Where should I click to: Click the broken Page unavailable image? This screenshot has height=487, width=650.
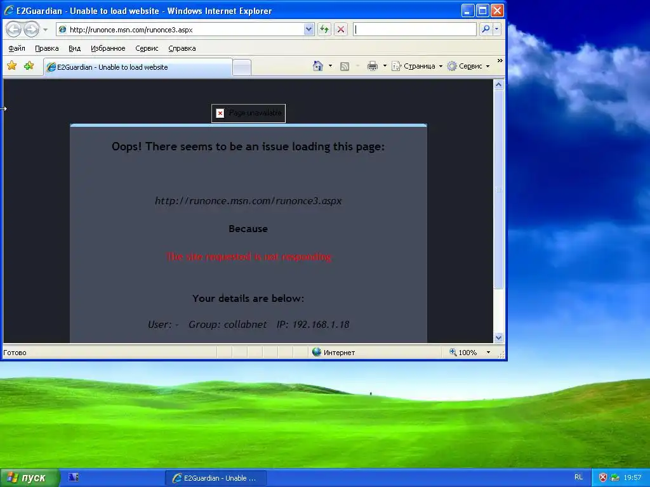[248, 113]
